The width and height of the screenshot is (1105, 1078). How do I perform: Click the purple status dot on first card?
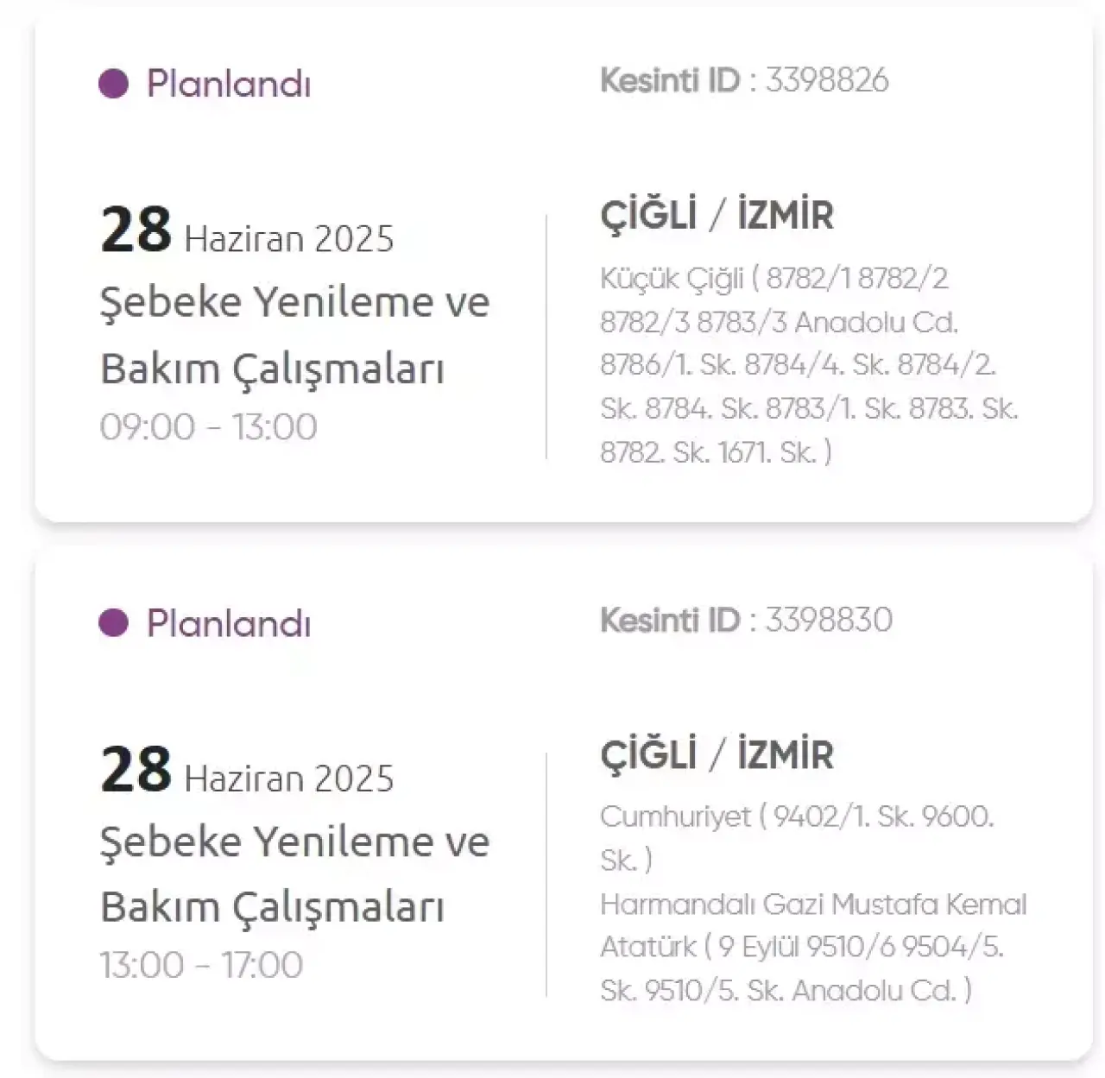tap(113, 84)
